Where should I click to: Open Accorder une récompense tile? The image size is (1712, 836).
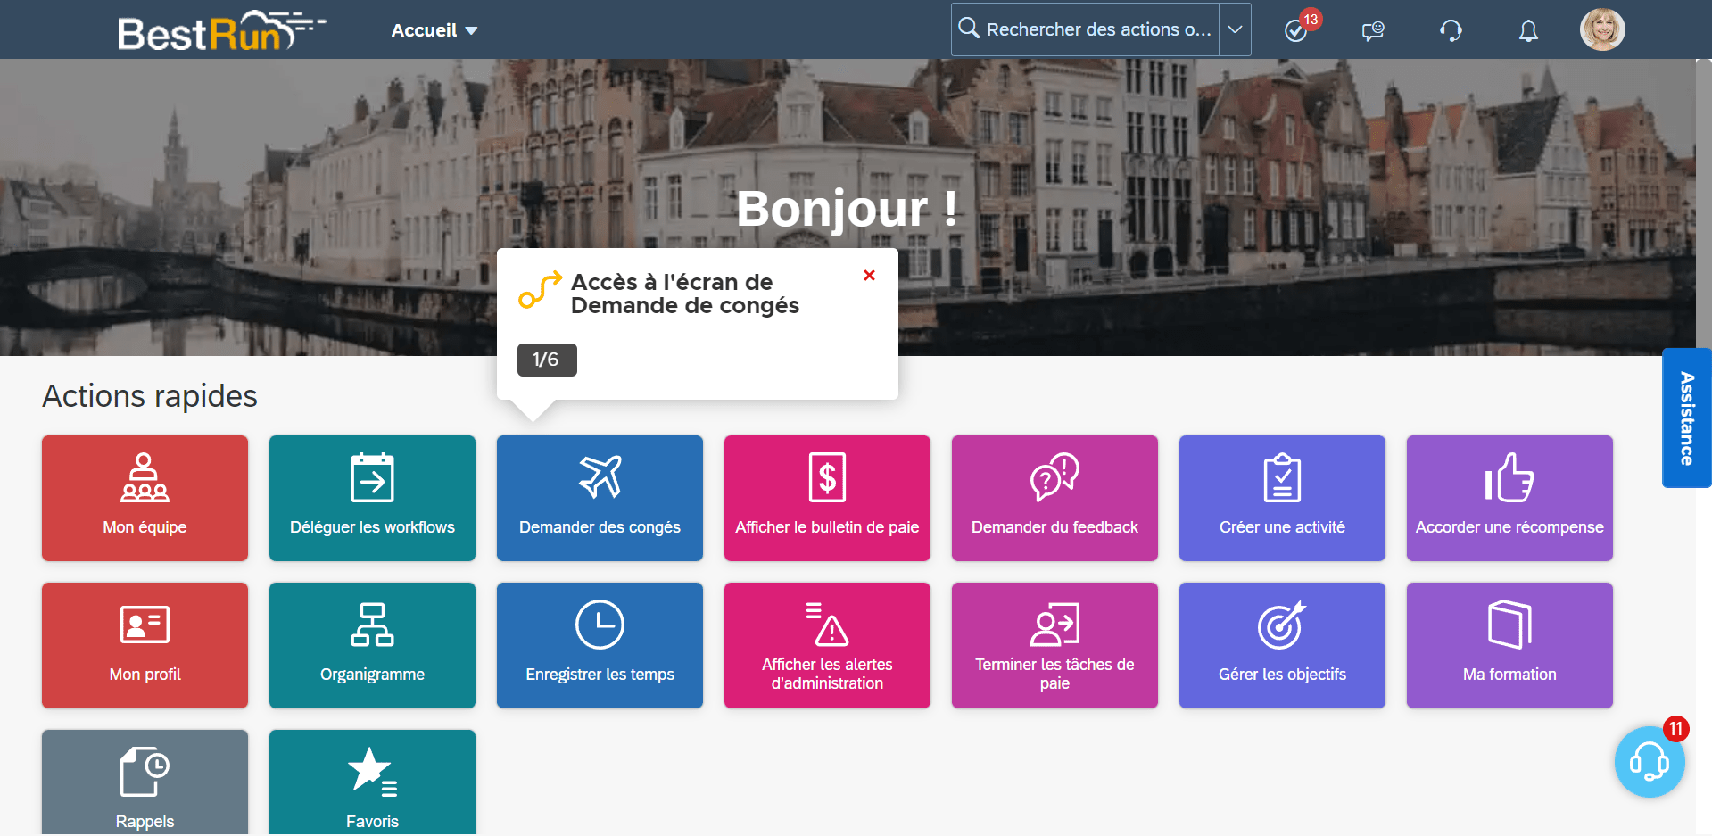coord(1509,498)
